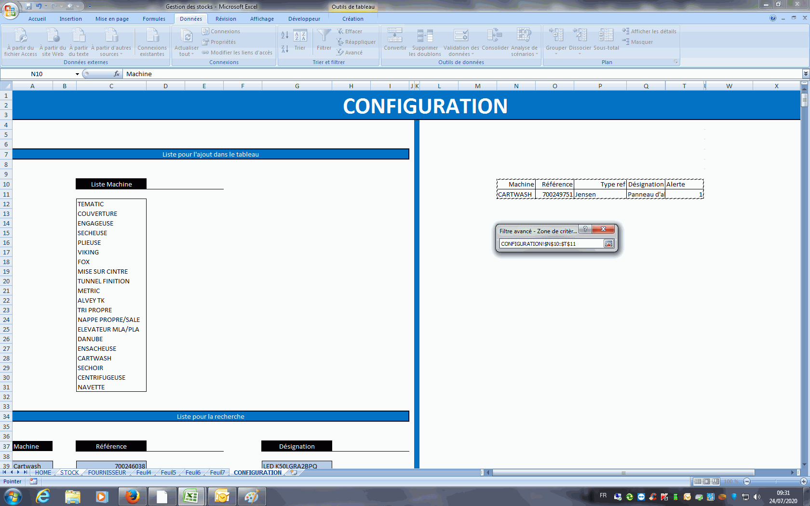Image resolution: width=810 pixels, height=506 pixels.
Task: Switch to the HOME sheet
Action: point(43,473)
